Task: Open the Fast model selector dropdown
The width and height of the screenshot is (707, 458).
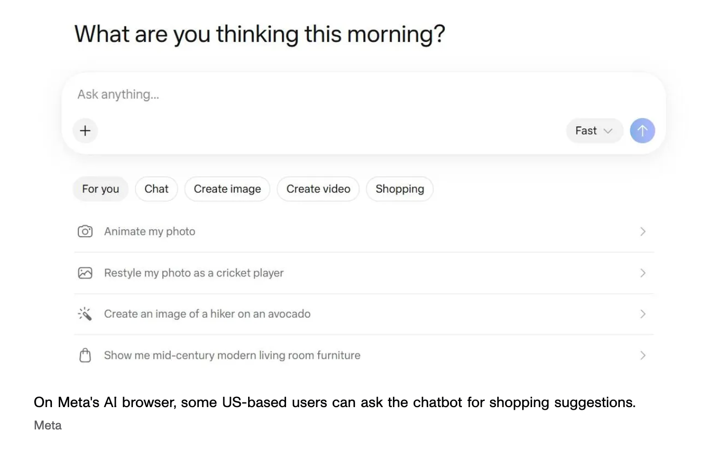Action: 594,131
